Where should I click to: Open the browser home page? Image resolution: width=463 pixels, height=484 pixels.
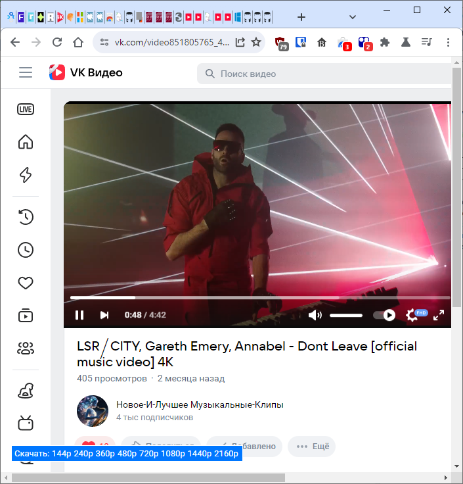[x=78, y=42]
